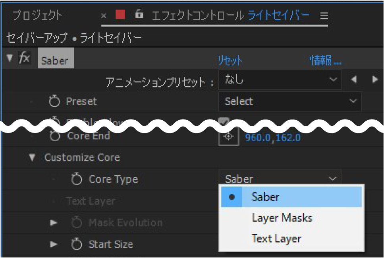Image resolution: width=384 pixels, height=258 pixels.
Task: Go to next animation preset arrow
Action: 375,80
